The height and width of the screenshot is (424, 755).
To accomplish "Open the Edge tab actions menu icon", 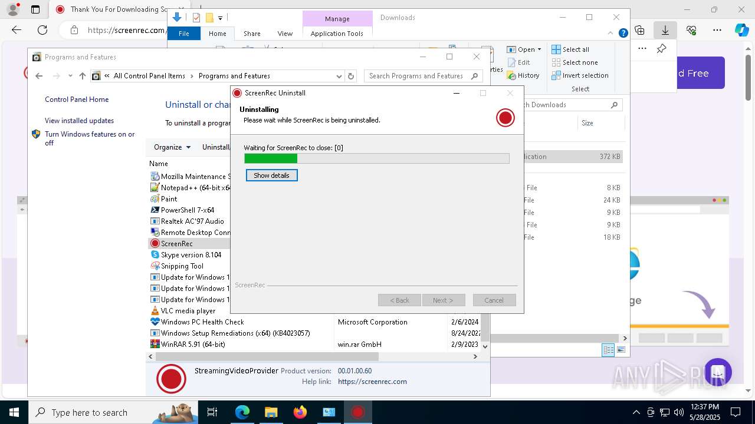I will point(35,9).
